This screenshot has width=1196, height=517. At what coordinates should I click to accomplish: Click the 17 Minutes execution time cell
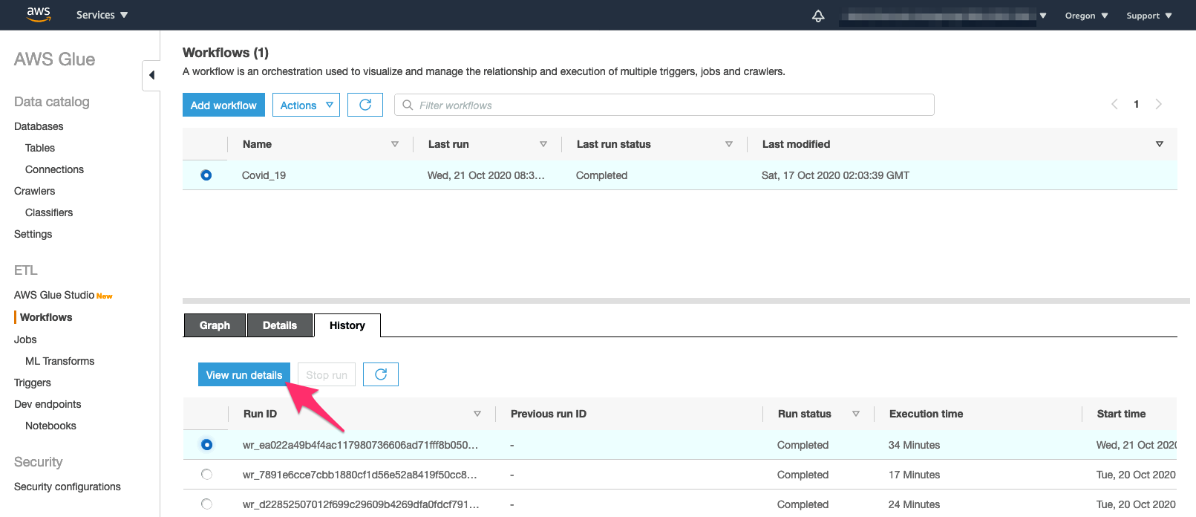[914, 475]
